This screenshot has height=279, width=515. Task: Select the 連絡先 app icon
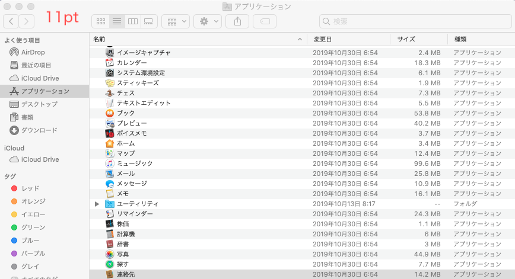click(x=110, y=274)
